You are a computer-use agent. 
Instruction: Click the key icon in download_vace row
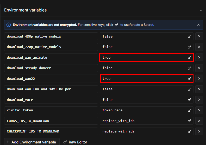tap(190, 100)
